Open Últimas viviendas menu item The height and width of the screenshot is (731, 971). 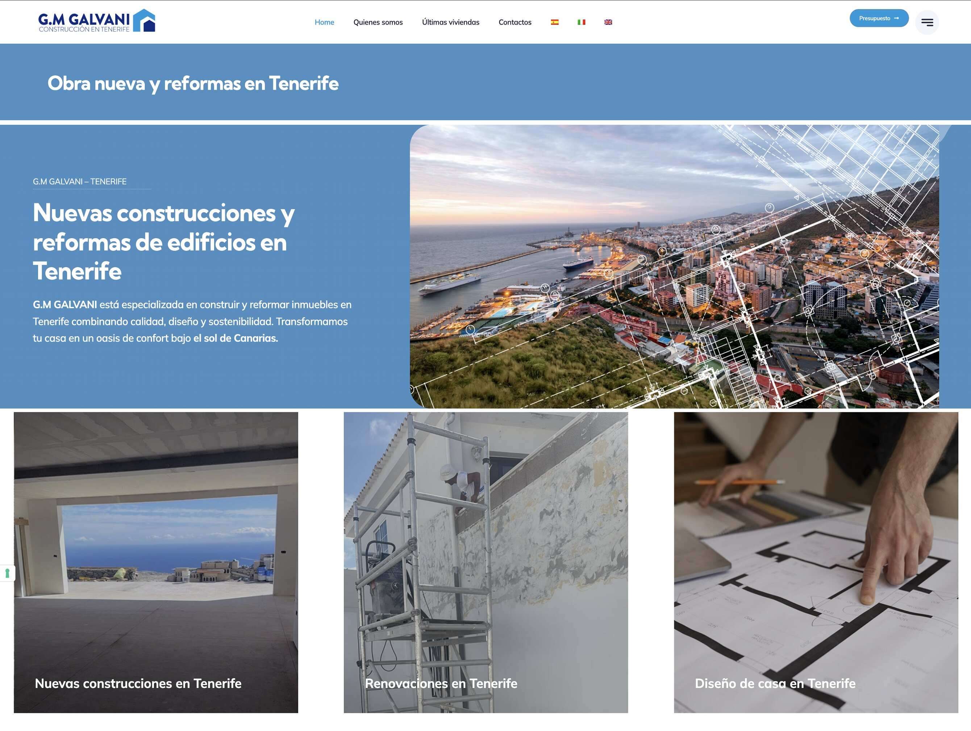[x=450, y=22]
